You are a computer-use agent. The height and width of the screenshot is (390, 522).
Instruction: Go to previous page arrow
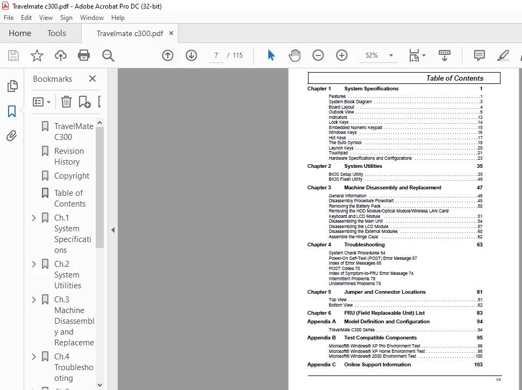(x=168, y=55)
